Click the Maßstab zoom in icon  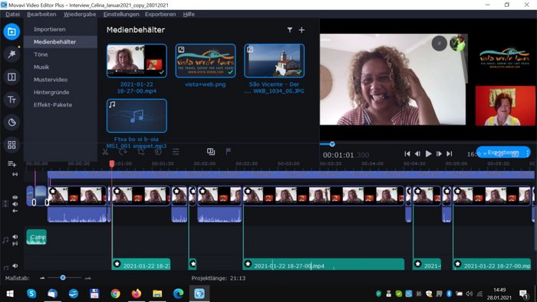(x=88, y=278)
